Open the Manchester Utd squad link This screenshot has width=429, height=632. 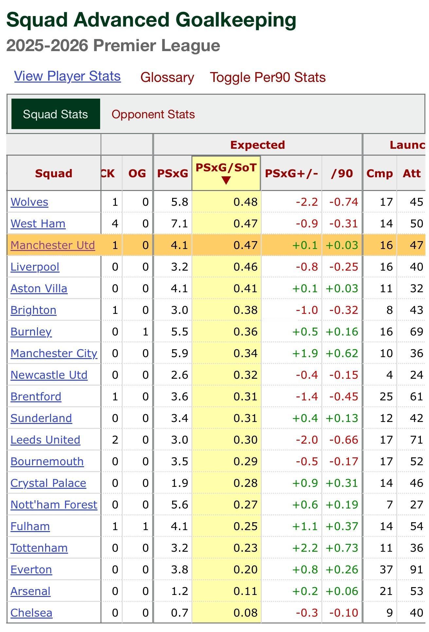point(53,245)
